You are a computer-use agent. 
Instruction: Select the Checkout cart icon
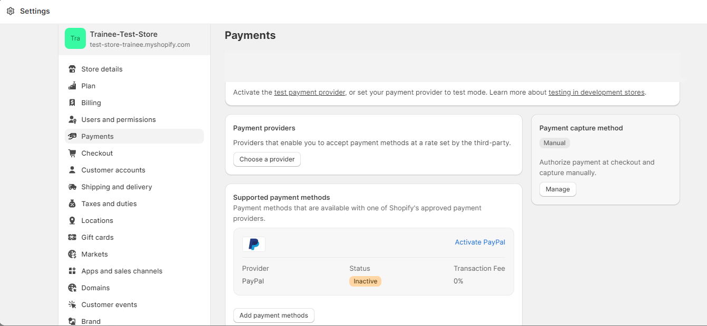click(x=72, y=153)
